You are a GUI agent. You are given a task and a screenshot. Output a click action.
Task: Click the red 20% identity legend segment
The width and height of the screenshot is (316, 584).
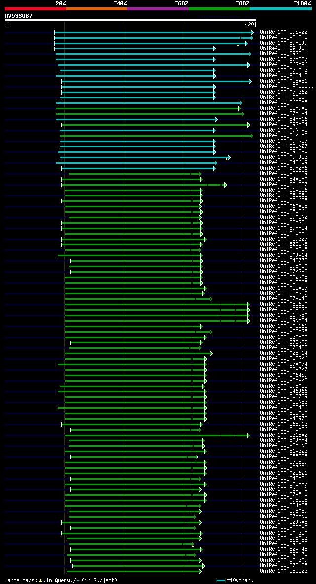tap(36, 8)
